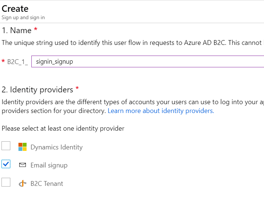Click the red asterisk beside Name heading

tap(35, 29)
